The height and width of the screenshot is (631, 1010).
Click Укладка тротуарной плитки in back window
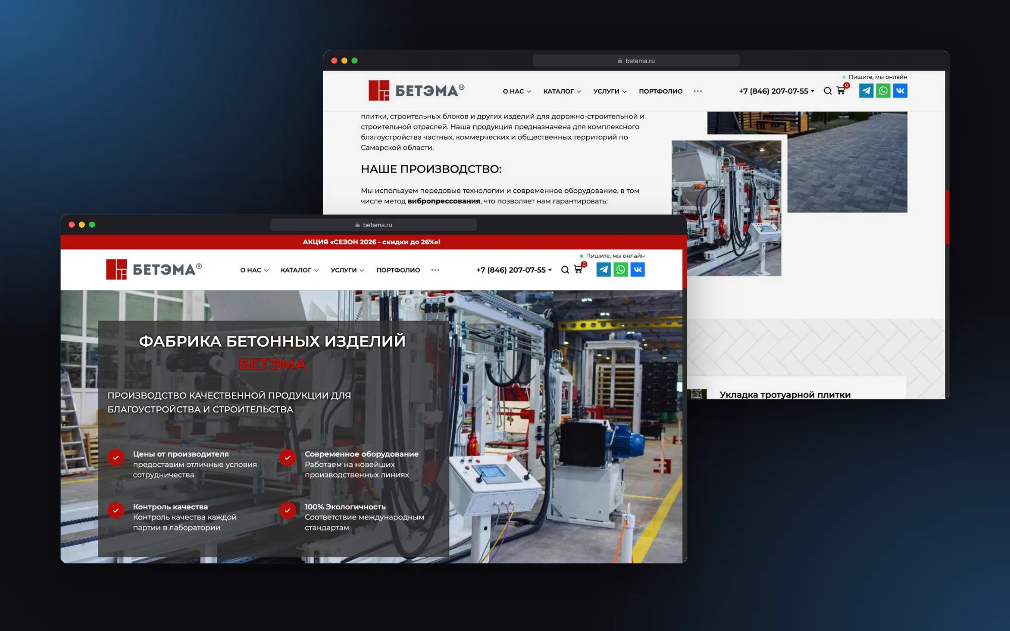point(785,394)
